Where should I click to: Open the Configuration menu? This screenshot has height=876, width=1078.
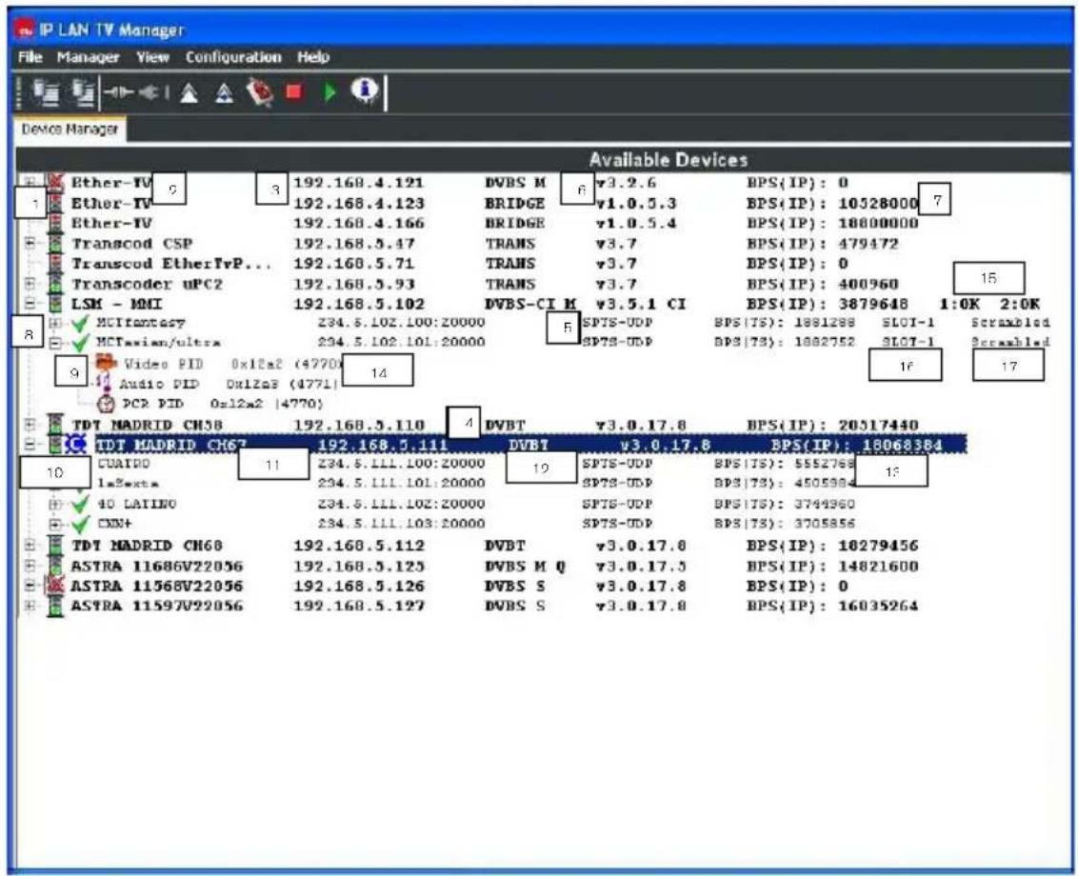click(x=233, y=57)
